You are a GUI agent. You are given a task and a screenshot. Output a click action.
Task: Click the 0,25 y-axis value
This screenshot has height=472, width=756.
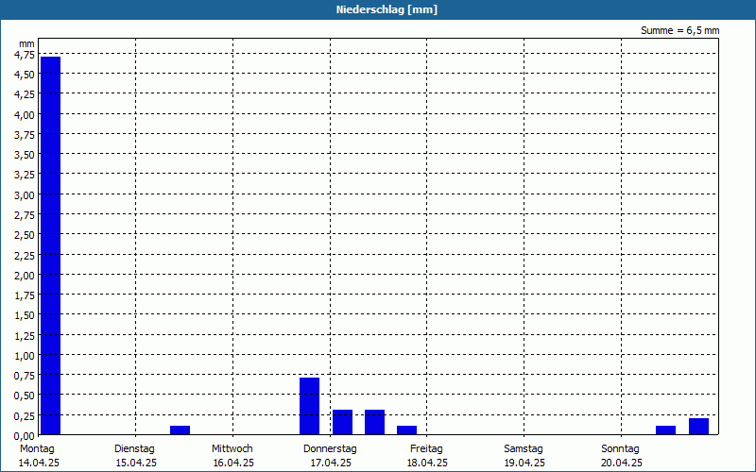click(25, 415)
